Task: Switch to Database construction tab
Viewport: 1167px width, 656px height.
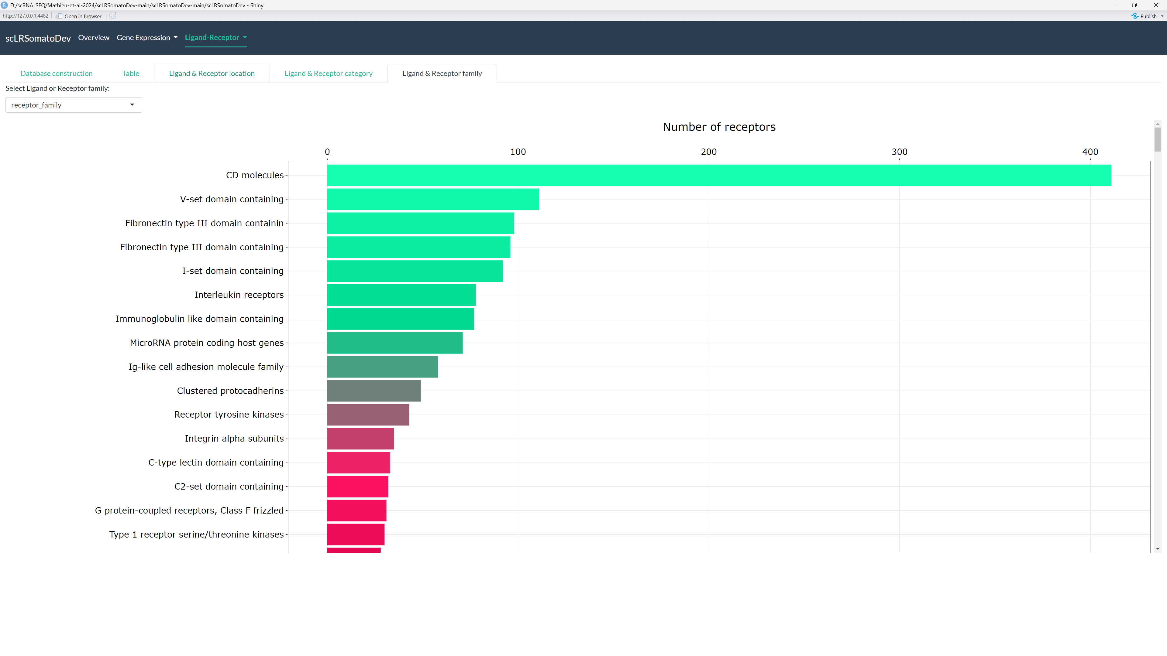Action: click(56, 73)
